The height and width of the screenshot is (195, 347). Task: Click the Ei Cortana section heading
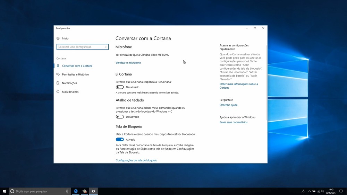[124, 74]
